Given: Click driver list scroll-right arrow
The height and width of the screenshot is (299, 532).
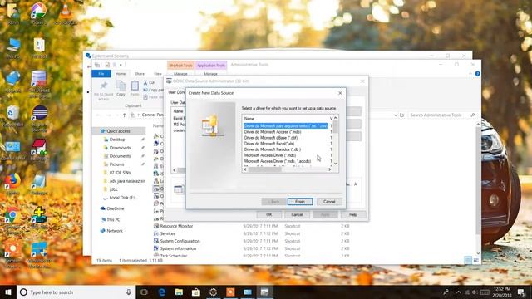Looking at the screenshot, I should (330, 169).
